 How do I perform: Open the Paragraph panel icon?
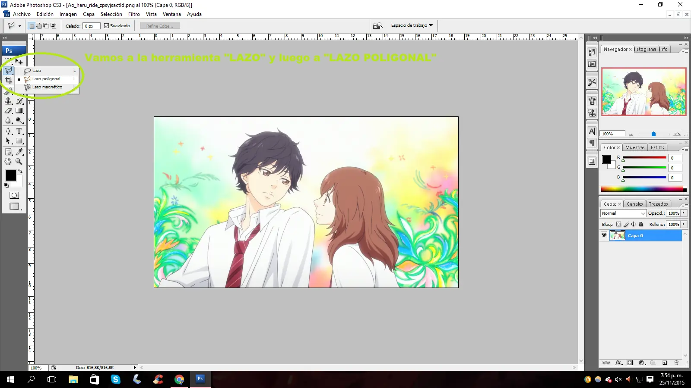(592, 143)
